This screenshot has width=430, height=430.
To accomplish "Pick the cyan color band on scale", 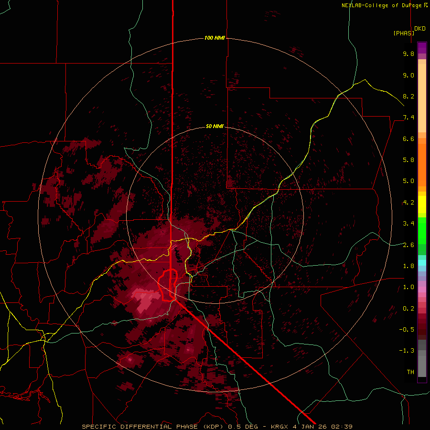I will (x=422, y=262).
